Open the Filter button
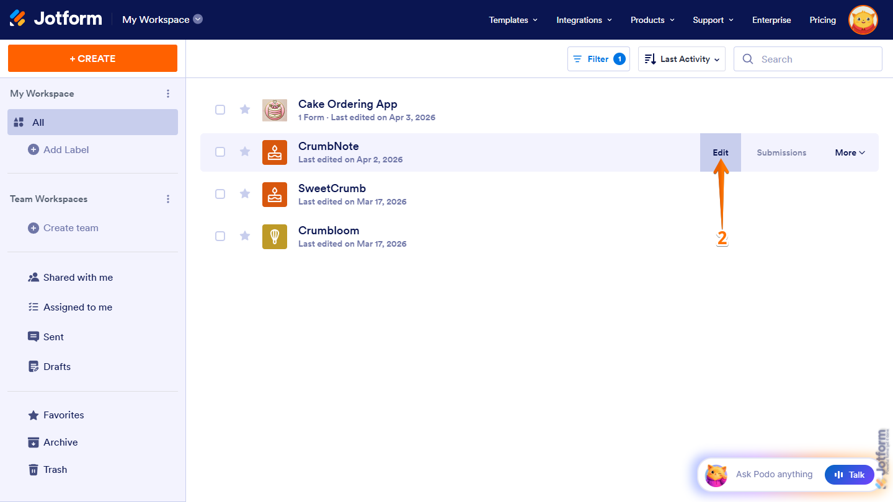 (598, 59)
